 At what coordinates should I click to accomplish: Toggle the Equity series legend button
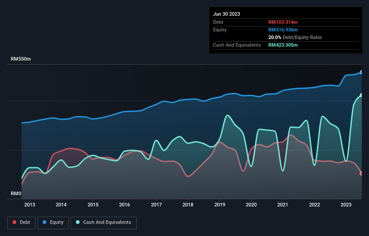[53, 223]
